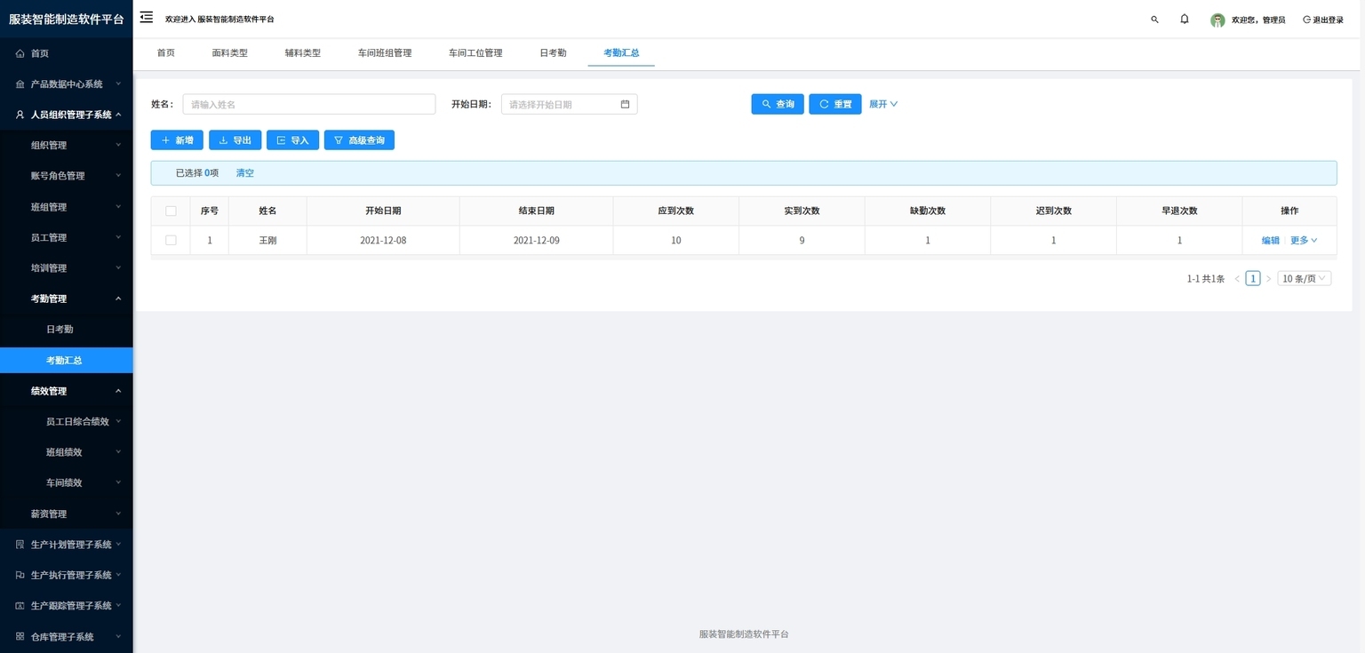Open the 高级查询 advanced query button

(360, 140)
